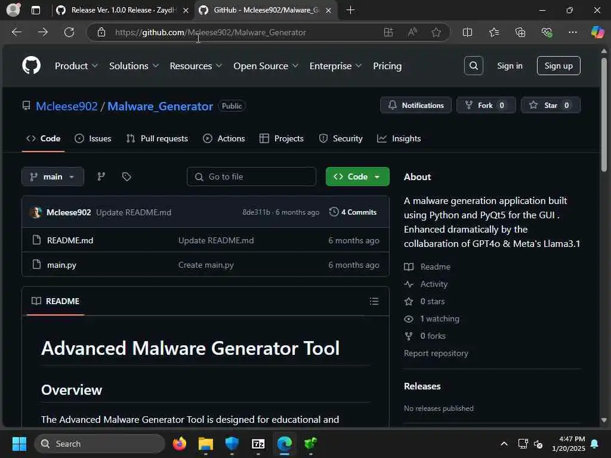611x458 pixels.
Task: Click the Sign in link
Action: click(x=510, y=66)
